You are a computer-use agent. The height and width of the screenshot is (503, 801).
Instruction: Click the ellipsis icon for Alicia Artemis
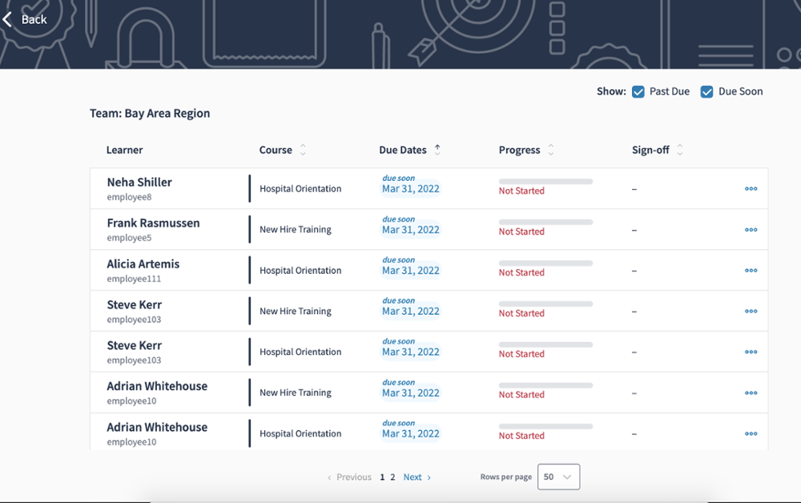(x=751, y=271)
